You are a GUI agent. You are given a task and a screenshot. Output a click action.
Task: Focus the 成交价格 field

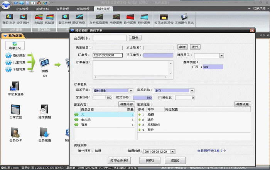pyautogui.click(x=143, y=98)
